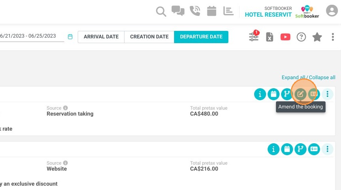Click the Expand all link
The image size is (341, 190).
coord(293,78)
